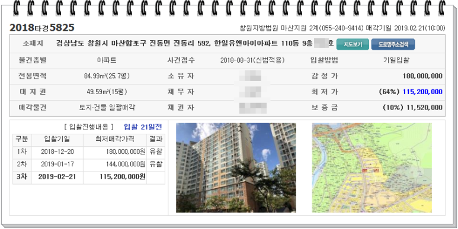The width and height of the screenshot is (458, 229).
Task: Select bid date 2018-12-20
Action: tap(57, 151)
